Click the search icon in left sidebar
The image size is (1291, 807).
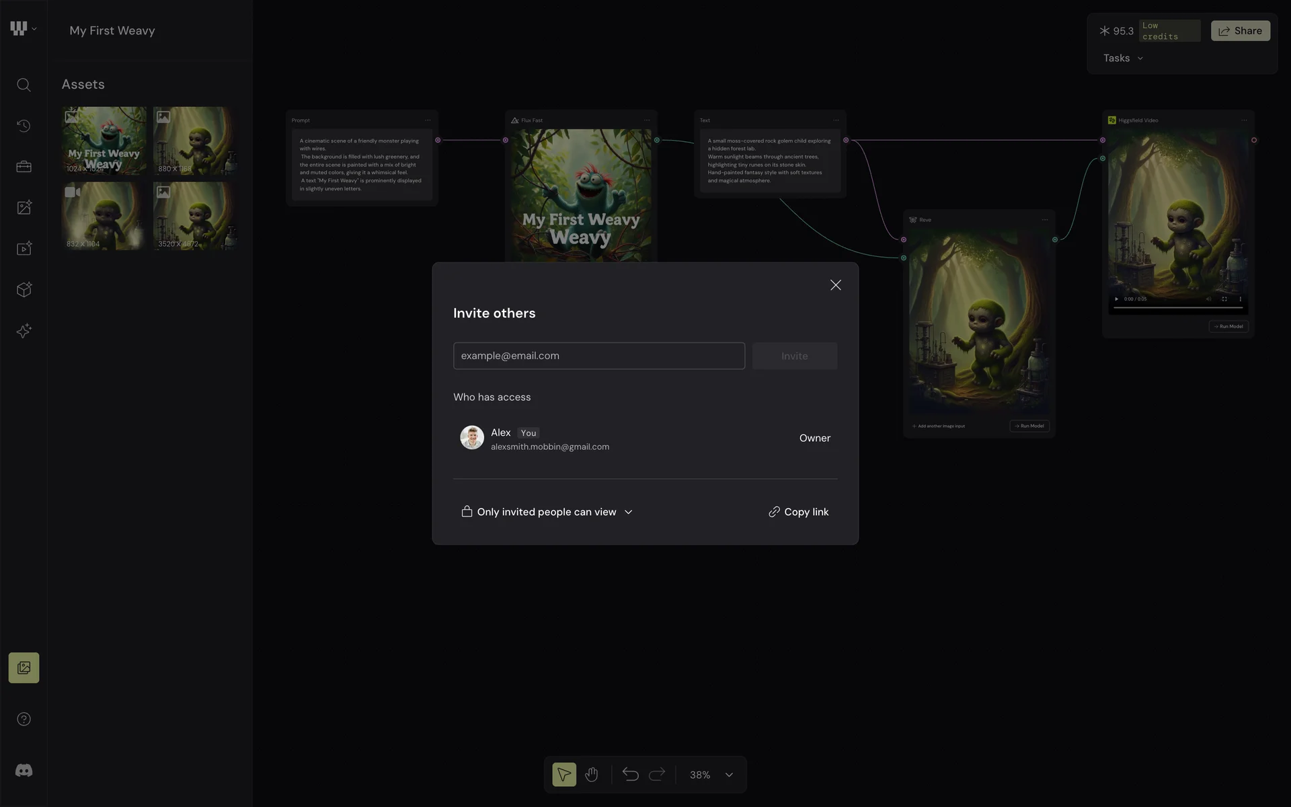tap(24, 85)
